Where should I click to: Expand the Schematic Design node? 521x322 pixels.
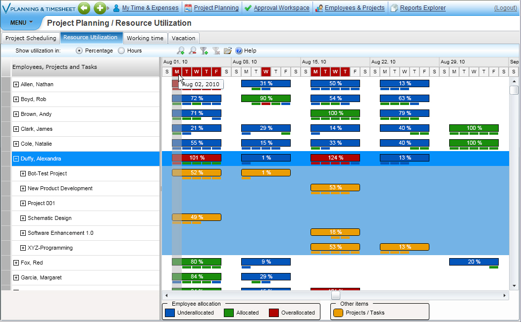pos(23,218)
